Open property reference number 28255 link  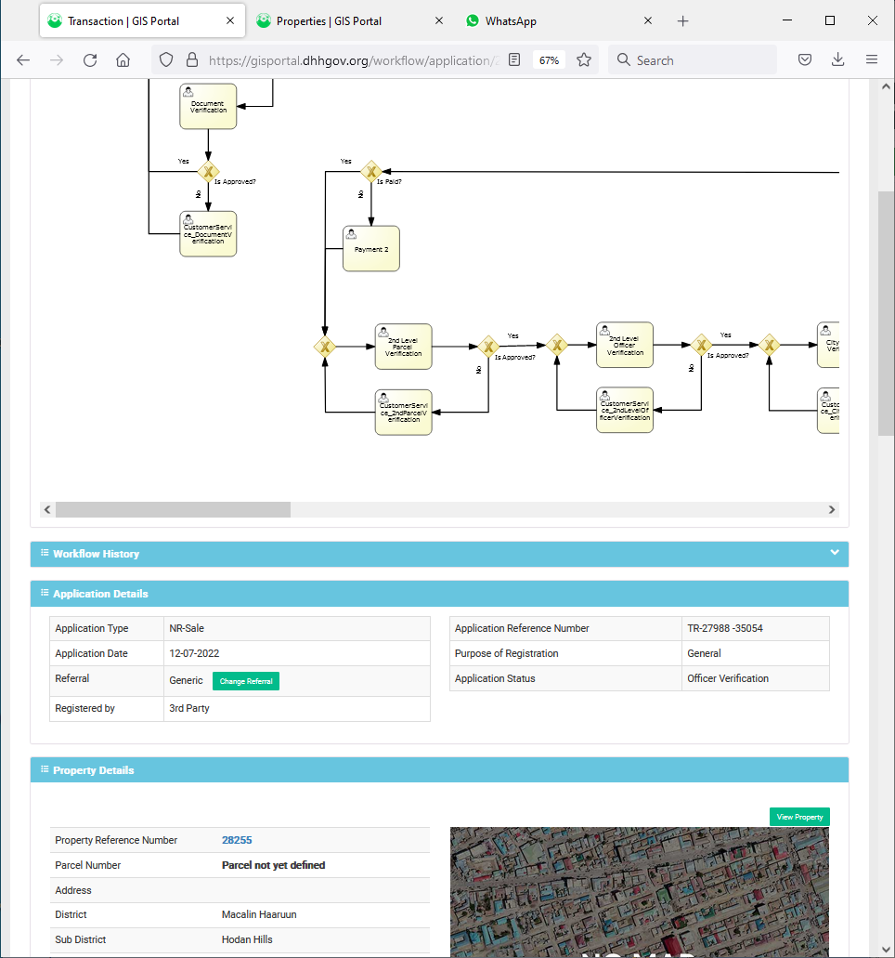point(237,840)
